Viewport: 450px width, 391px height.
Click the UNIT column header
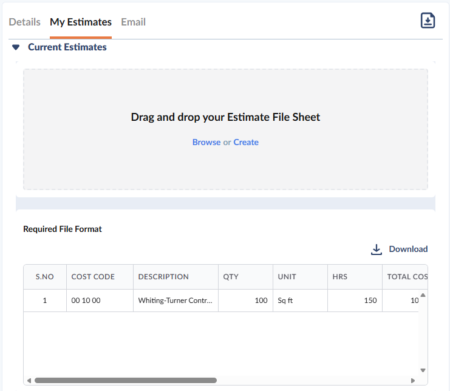tap(300, 277)
